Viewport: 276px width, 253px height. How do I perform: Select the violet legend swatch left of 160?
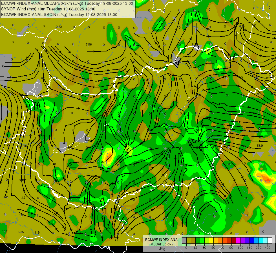[248, 240]
